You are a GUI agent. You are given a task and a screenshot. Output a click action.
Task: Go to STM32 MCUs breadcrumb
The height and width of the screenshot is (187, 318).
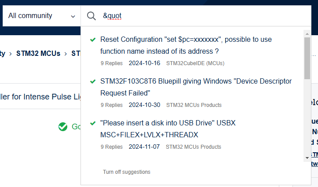(x=38, y=54)
